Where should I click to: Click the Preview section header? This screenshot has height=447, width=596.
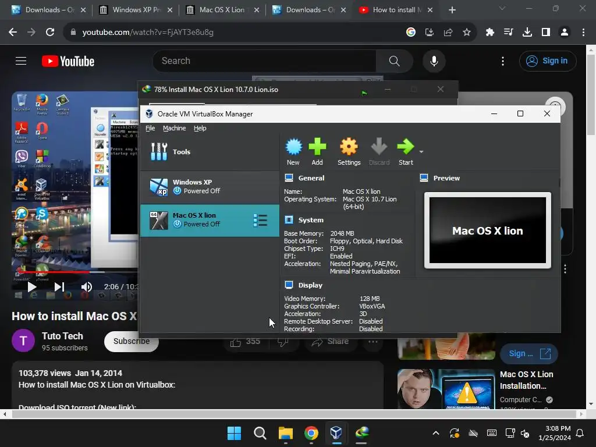coord(446,178)
